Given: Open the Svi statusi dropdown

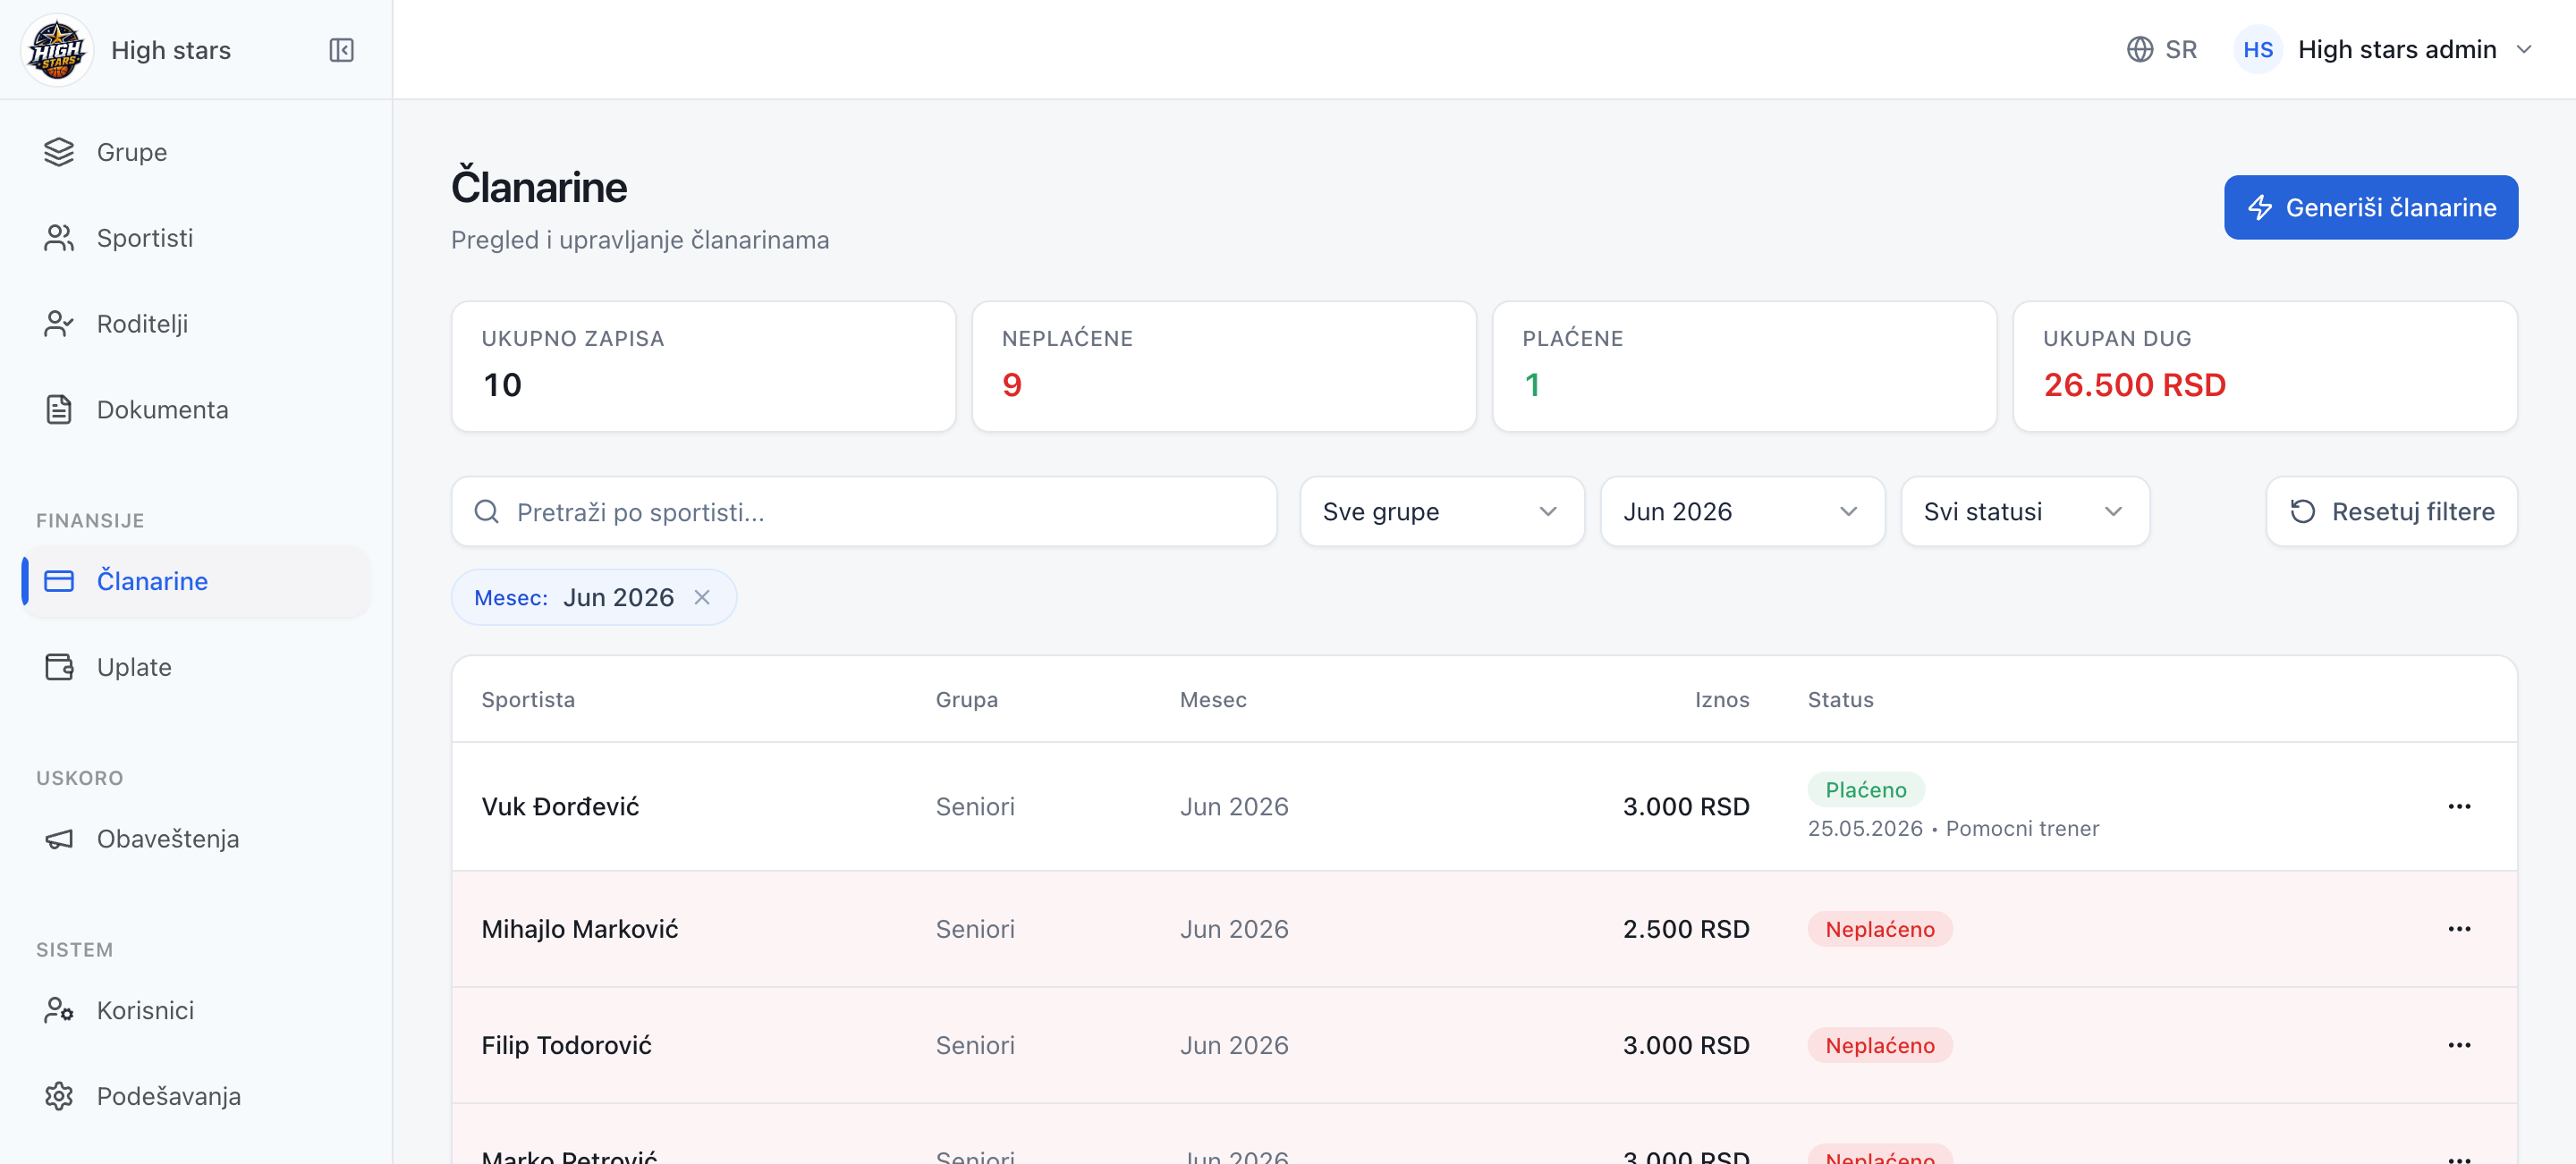Looking at the screenshot, I should coord(2025,511).
